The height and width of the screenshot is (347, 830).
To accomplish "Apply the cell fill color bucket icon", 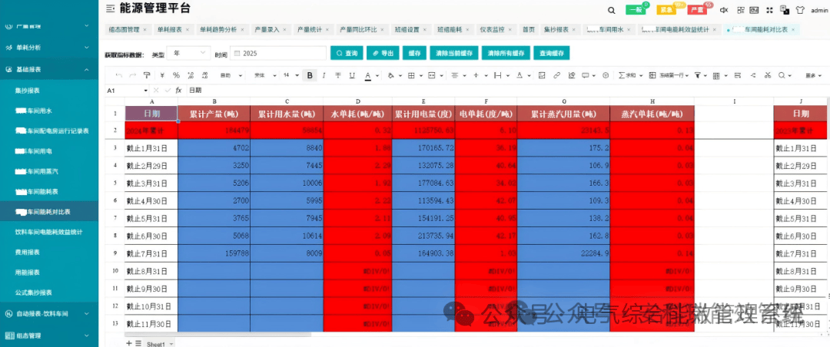I will (390, 76).
